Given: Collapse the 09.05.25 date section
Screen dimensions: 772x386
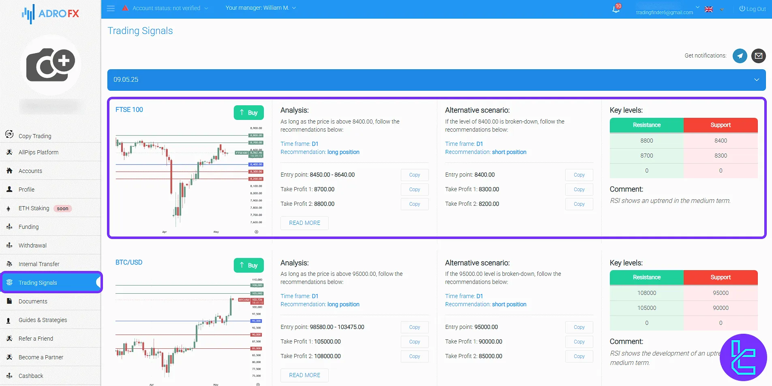Looking at the screenshot, I should 436,80.
